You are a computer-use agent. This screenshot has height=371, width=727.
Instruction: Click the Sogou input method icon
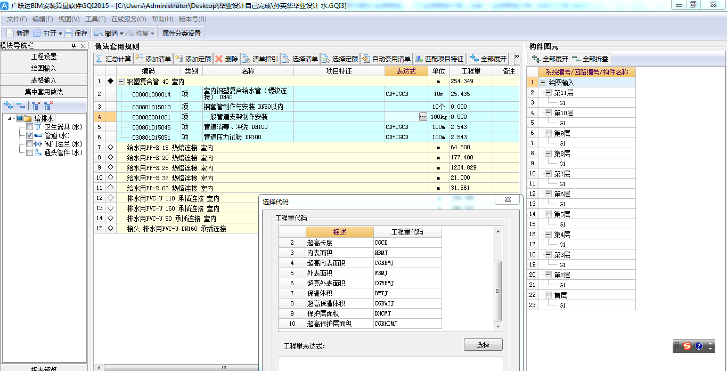687,346
